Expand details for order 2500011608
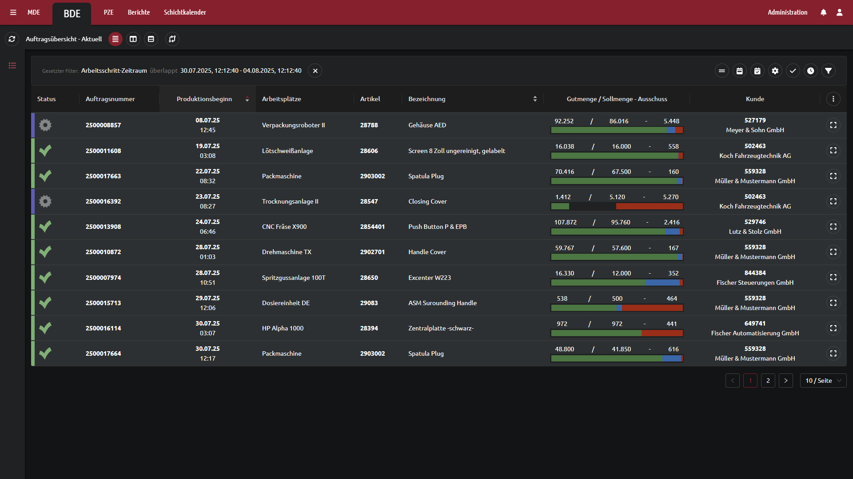 (833, 151)
